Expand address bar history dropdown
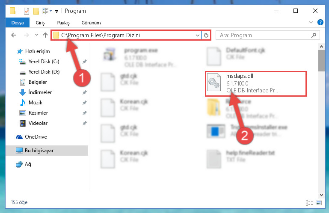This screenshot has width=329, height=213. pos(197,35)
